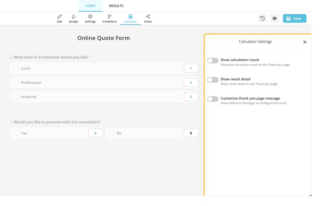Image resolution: width=321 pixels, height=206 pixels.
Task: Click the Save button
Action: pyautogui.click(x=294, y=19)
